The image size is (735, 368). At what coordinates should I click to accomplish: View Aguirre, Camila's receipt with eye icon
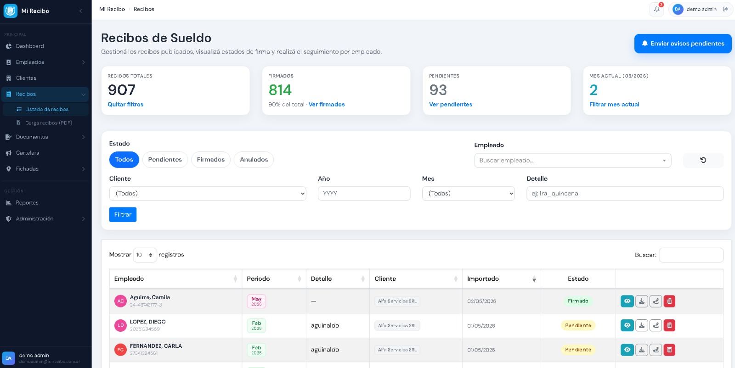click(x=627, y=301)
